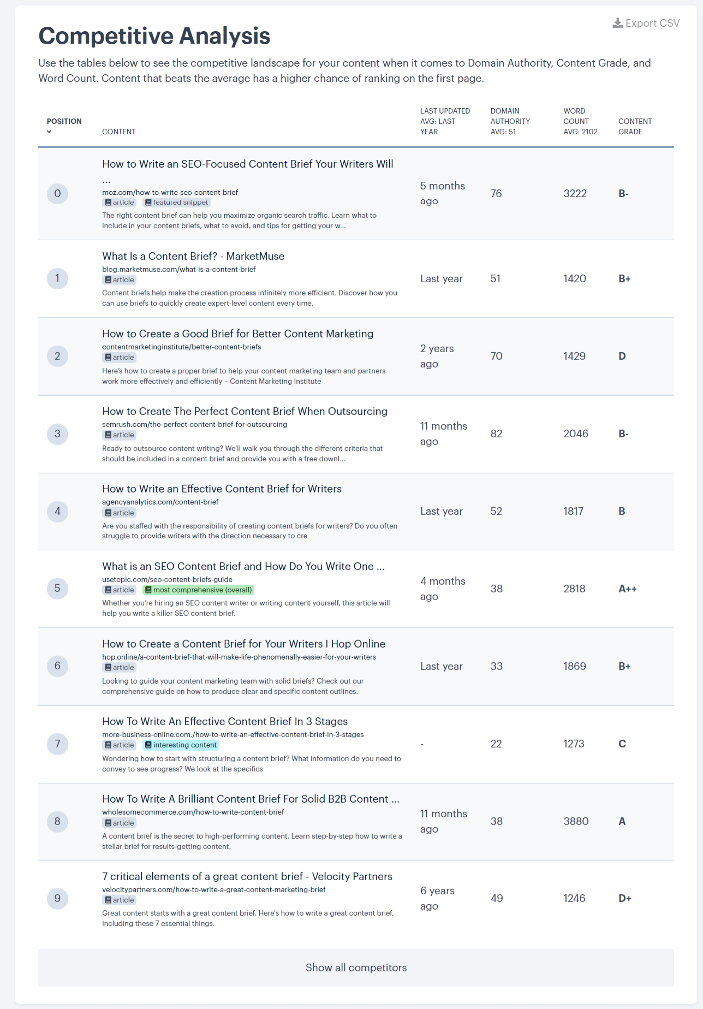
Task: Toggle the Position sort chevron
Action: coord(49,132)
